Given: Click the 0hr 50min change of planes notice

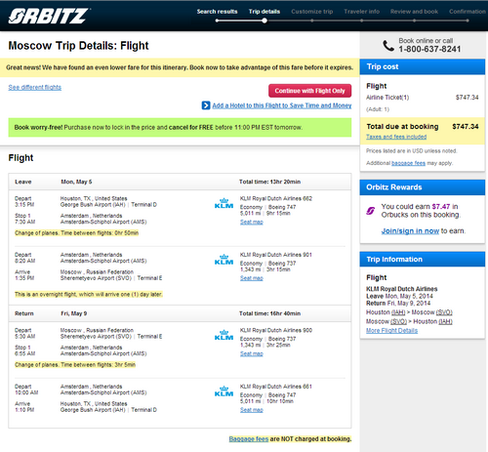Looking at the screenshot, I should click(x=77, y=233).
